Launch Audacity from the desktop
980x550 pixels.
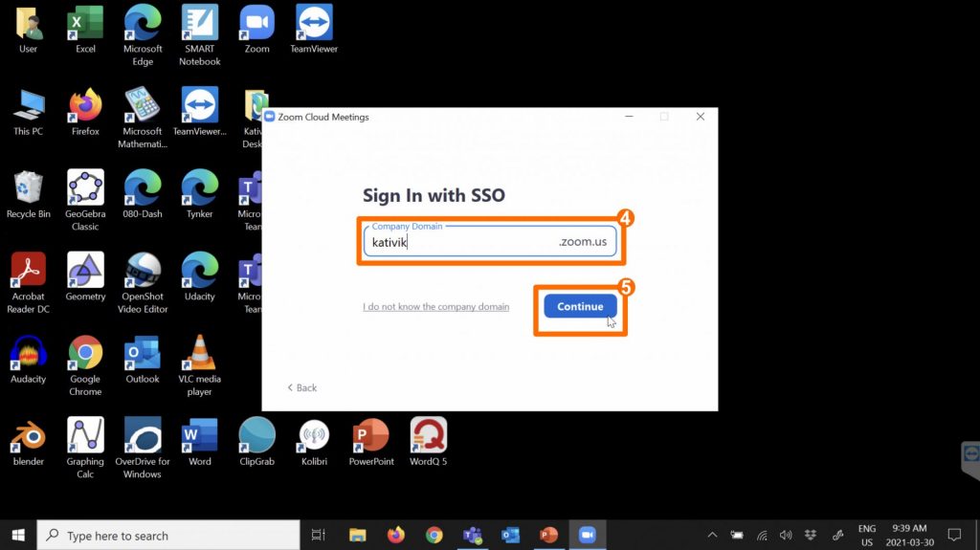pos(28,358)
